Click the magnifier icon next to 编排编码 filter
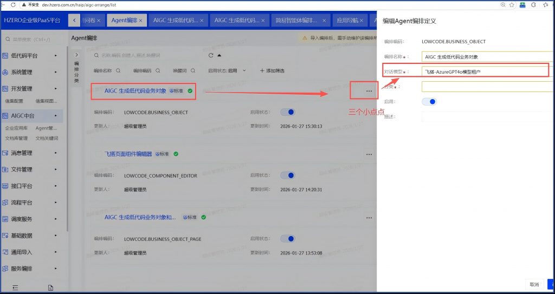The height and width of the screenshot is (294, 555). [158, 70]
